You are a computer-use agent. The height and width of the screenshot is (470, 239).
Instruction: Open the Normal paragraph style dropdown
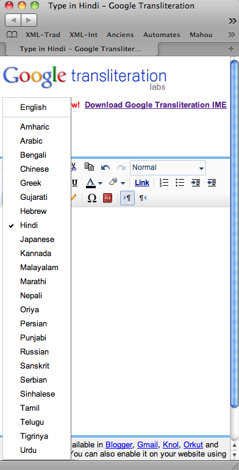point(168,167)
